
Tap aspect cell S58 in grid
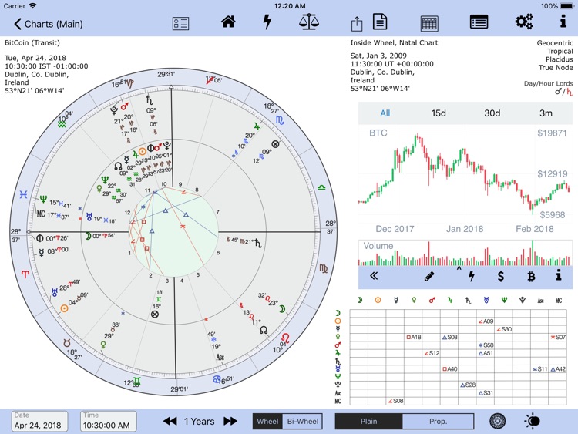[486, 345]
